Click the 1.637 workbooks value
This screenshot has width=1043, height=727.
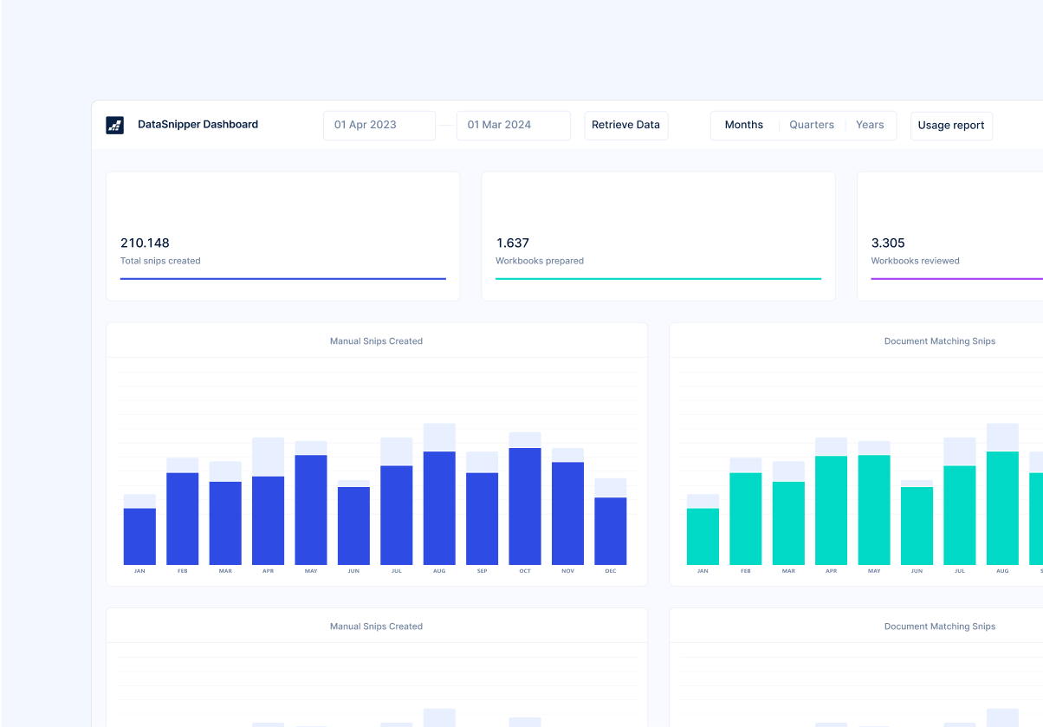tap(512, 243)
